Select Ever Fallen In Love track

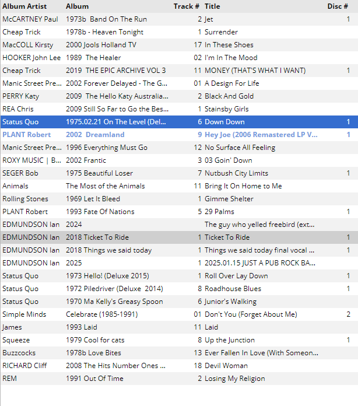click(261, 353)
